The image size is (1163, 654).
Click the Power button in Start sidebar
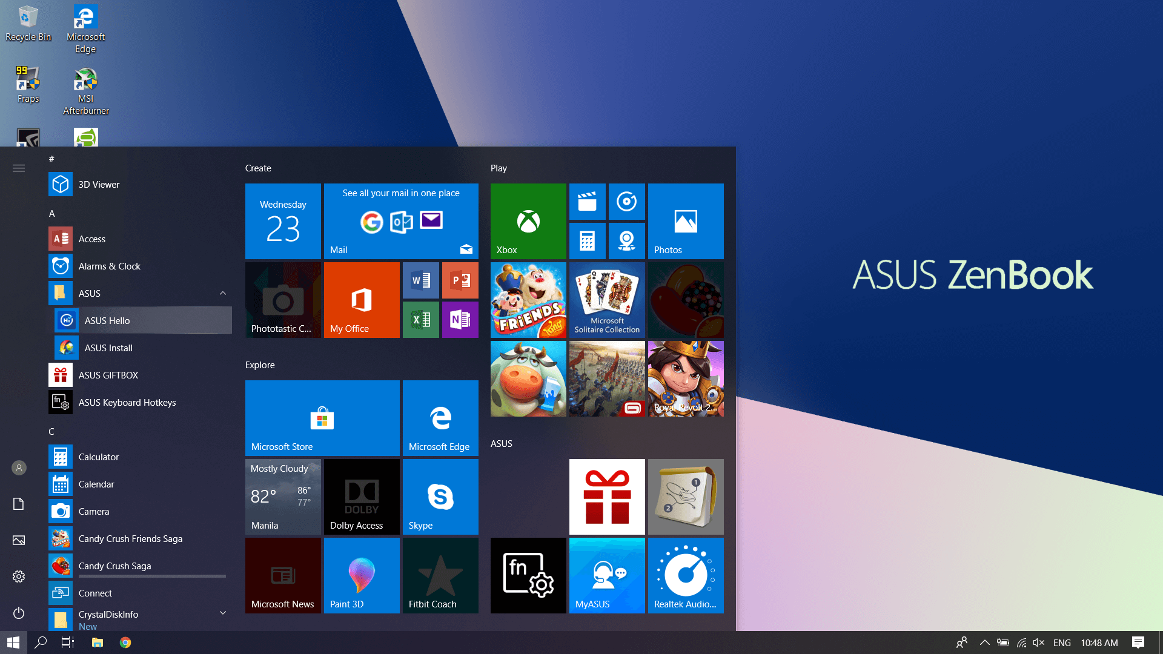tap(19, 613)
